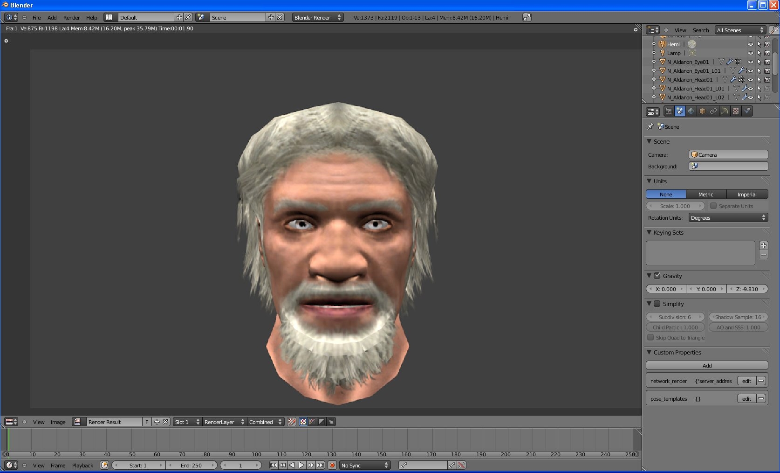Viewport: 780px width, 473px height.
Task: Open Object Constraints chain-link icon
Action: (x=713, y=111)
